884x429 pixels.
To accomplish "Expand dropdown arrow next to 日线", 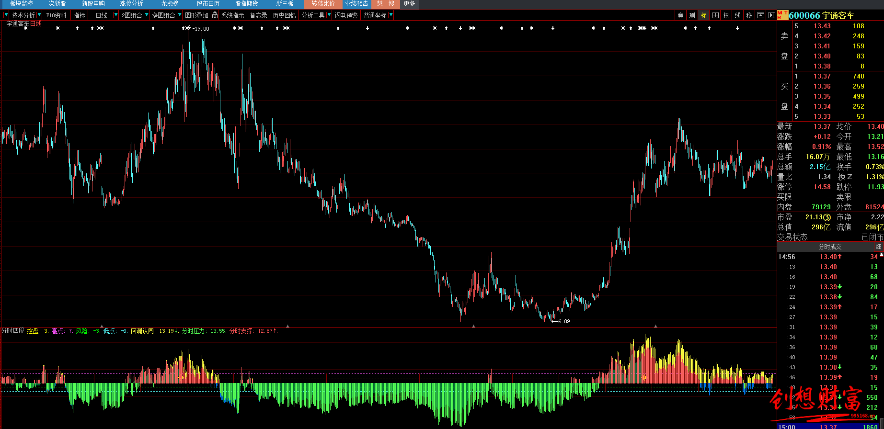I will [115, 15].
